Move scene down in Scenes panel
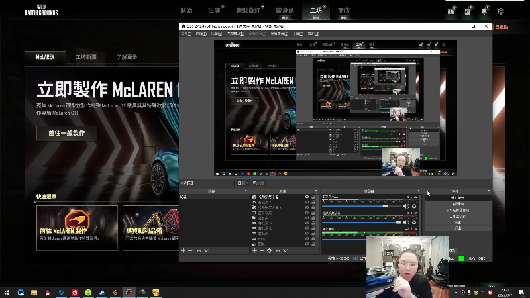The image size is (530, 298). [x=206, y=251]
